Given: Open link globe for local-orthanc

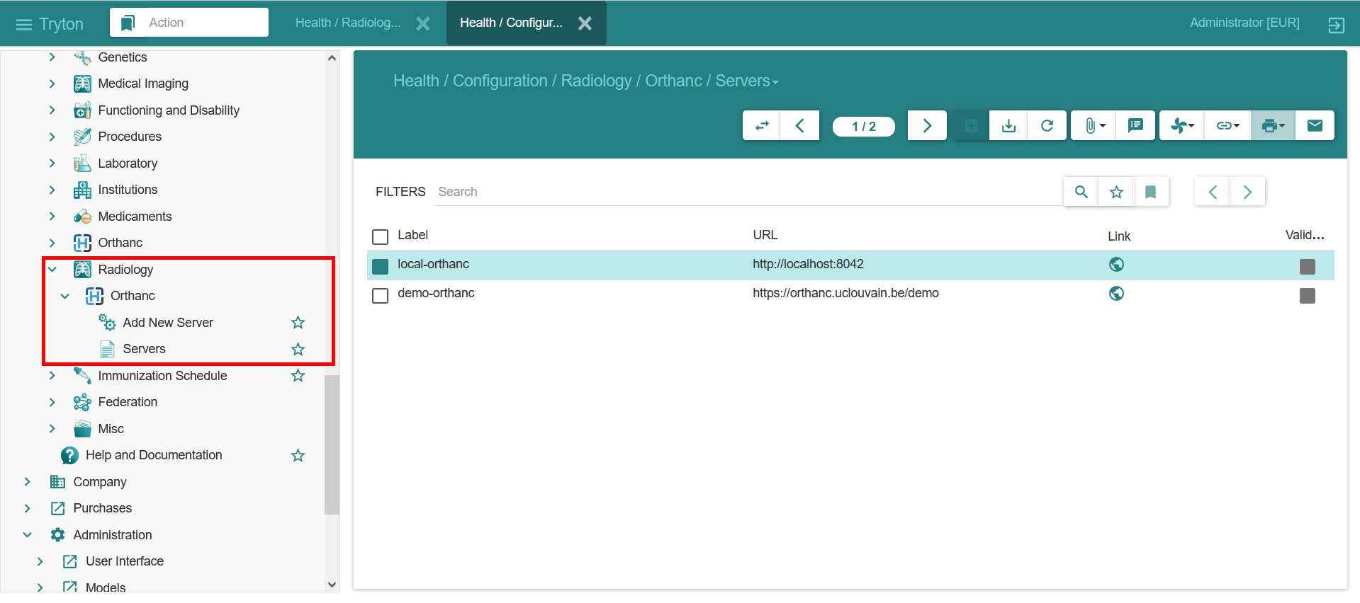Looking at the screenshot, I should (x=1116, y=265).
